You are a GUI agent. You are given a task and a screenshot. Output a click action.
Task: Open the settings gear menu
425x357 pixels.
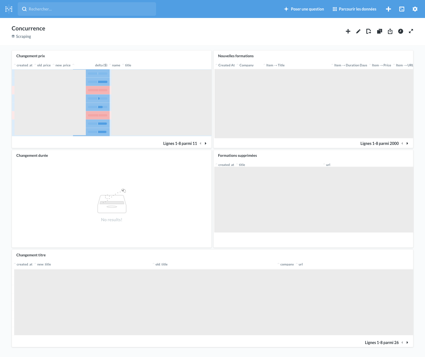coord(415,9)
